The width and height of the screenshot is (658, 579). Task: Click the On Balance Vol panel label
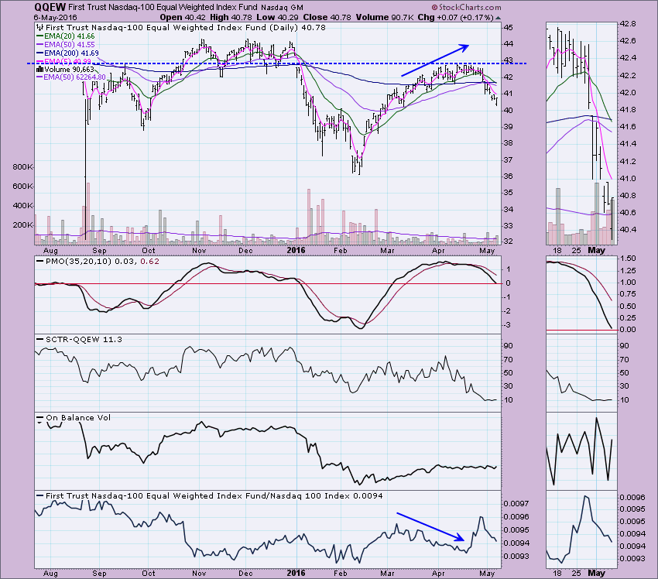point(78,418)
